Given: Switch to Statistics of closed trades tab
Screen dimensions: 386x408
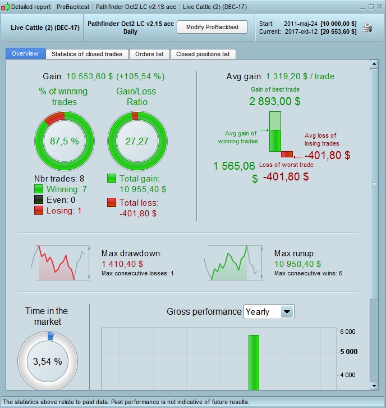Looking at the screenshot, I should coord(87,54).
